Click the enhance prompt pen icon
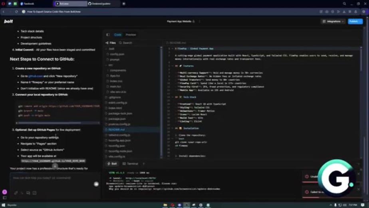 pos(22,193)
